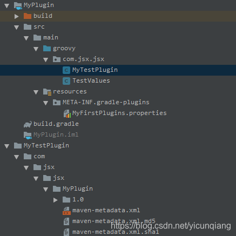
Task: Select the TestValues class label
Action: coord(91,80)
